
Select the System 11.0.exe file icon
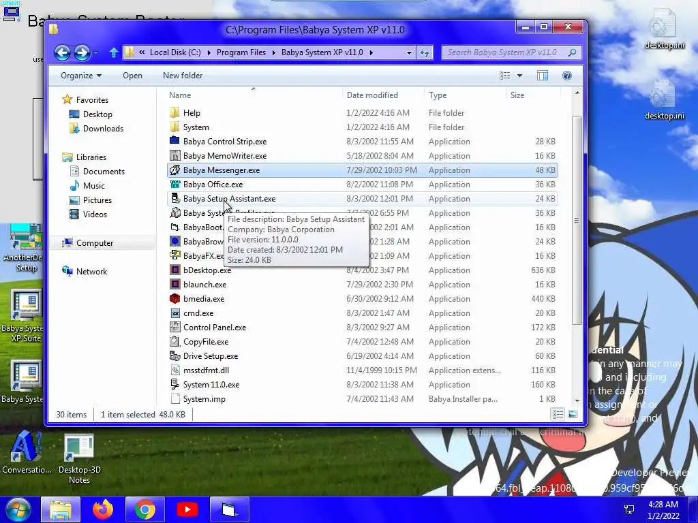(175, 384)
